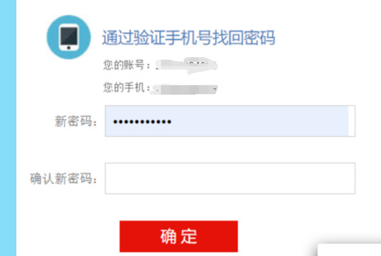The image size is (381, 256).
Task: Click the home button on the phone icon
Action: (x=69, y=48)
